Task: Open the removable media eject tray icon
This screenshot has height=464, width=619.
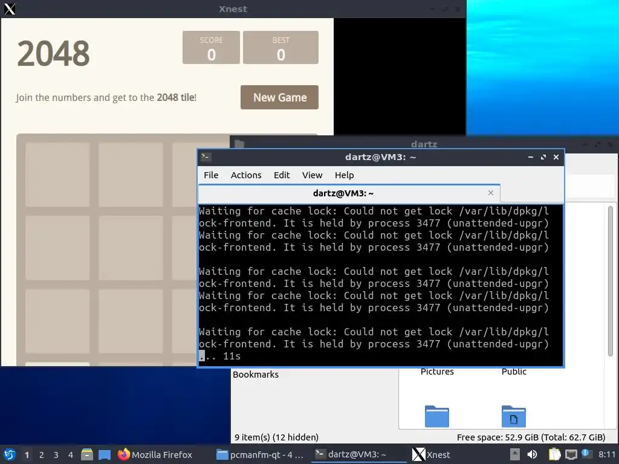Action: [514, 454]
